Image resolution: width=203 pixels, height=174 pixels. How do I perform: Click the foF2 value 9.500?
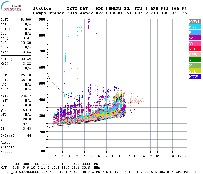[x=26, y=19]
